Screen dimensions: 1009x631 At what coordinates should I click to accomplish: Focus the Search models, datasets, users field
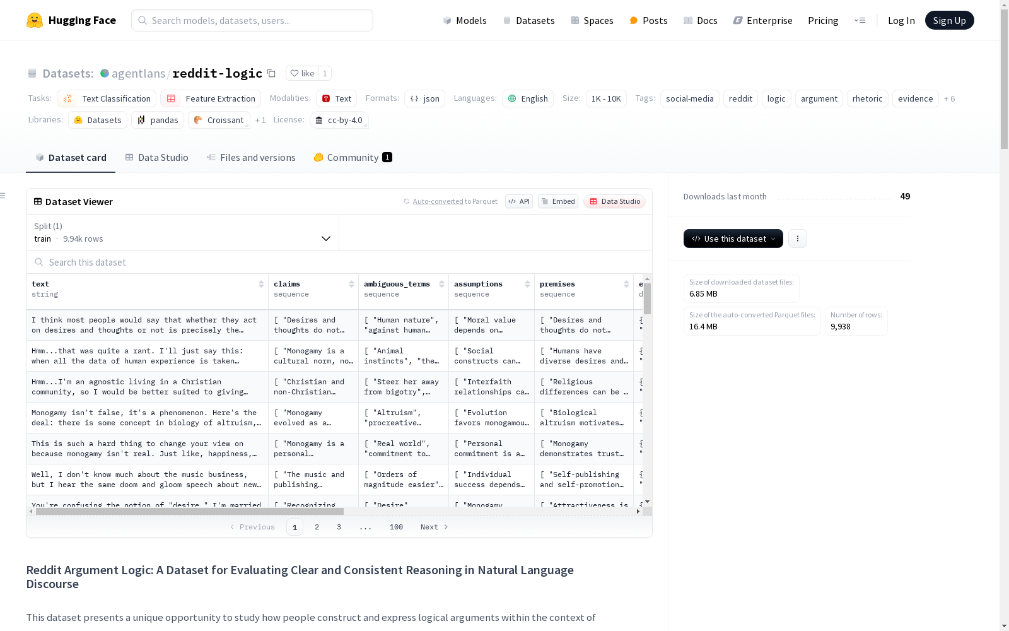coord(252,20)
